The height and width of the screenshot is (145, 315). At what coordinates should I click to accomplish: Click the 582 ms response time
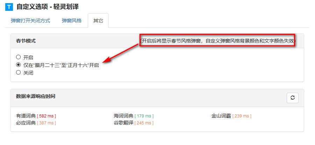(46, 116)
